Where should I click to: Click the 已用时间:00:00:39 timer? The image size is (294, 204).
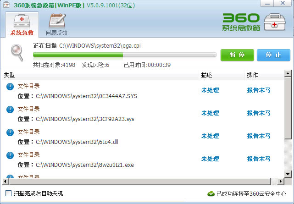[147, 65]
